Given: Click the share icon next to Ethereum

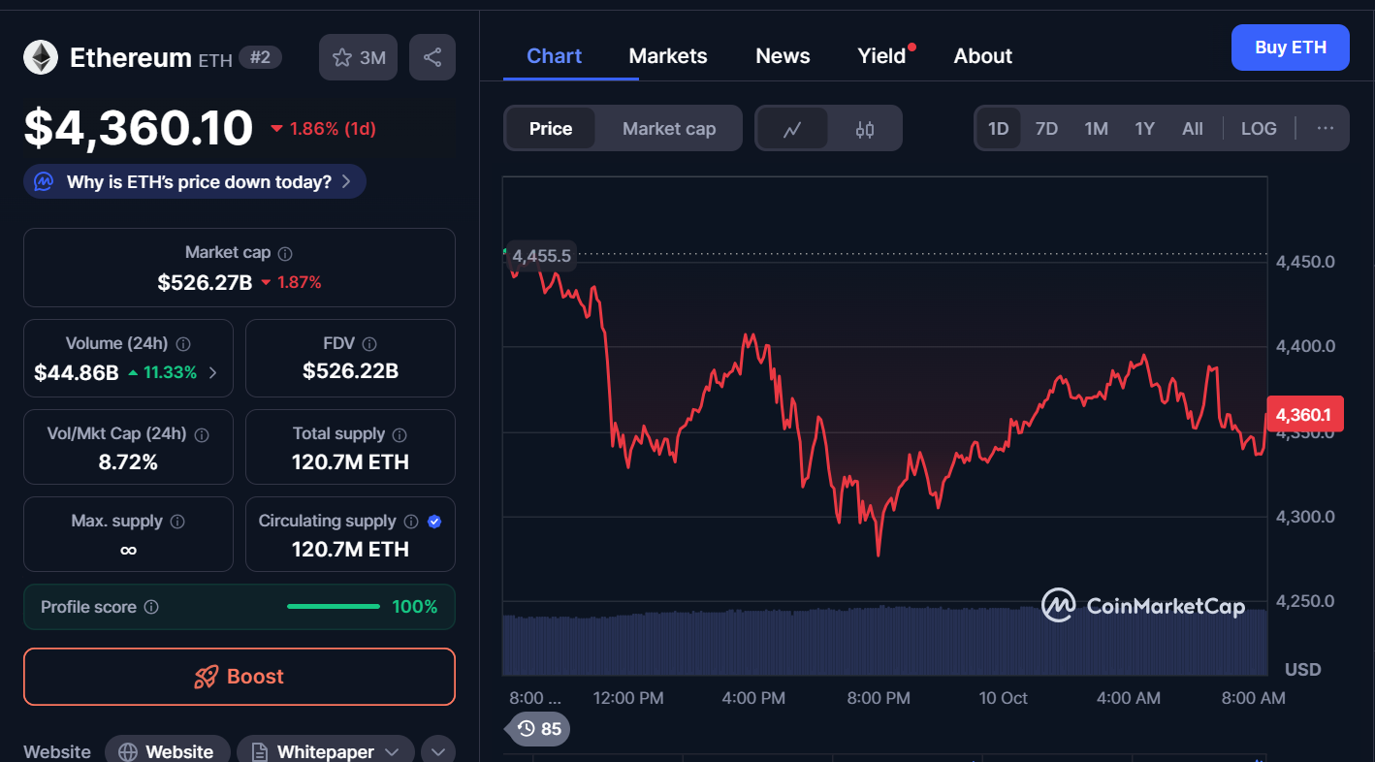Looking at the screenshot, I should (x=432, y=57).
